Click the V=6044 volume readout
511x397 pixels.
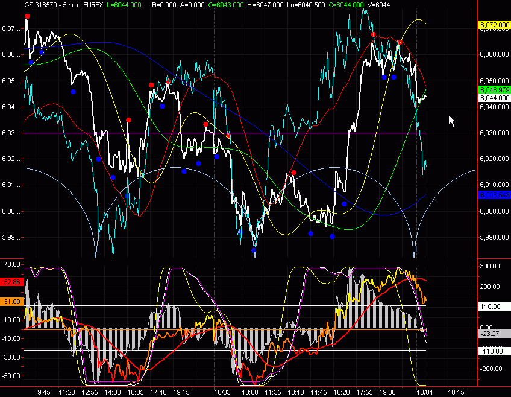click(x=378, y=5)
